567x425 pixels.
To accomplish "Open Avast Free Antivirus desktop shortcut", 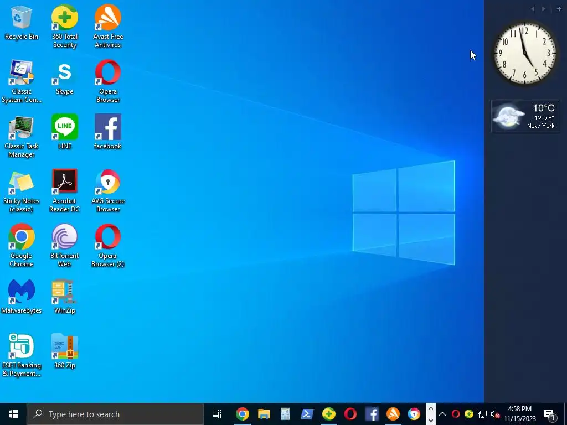I will [x=108, y=26].
